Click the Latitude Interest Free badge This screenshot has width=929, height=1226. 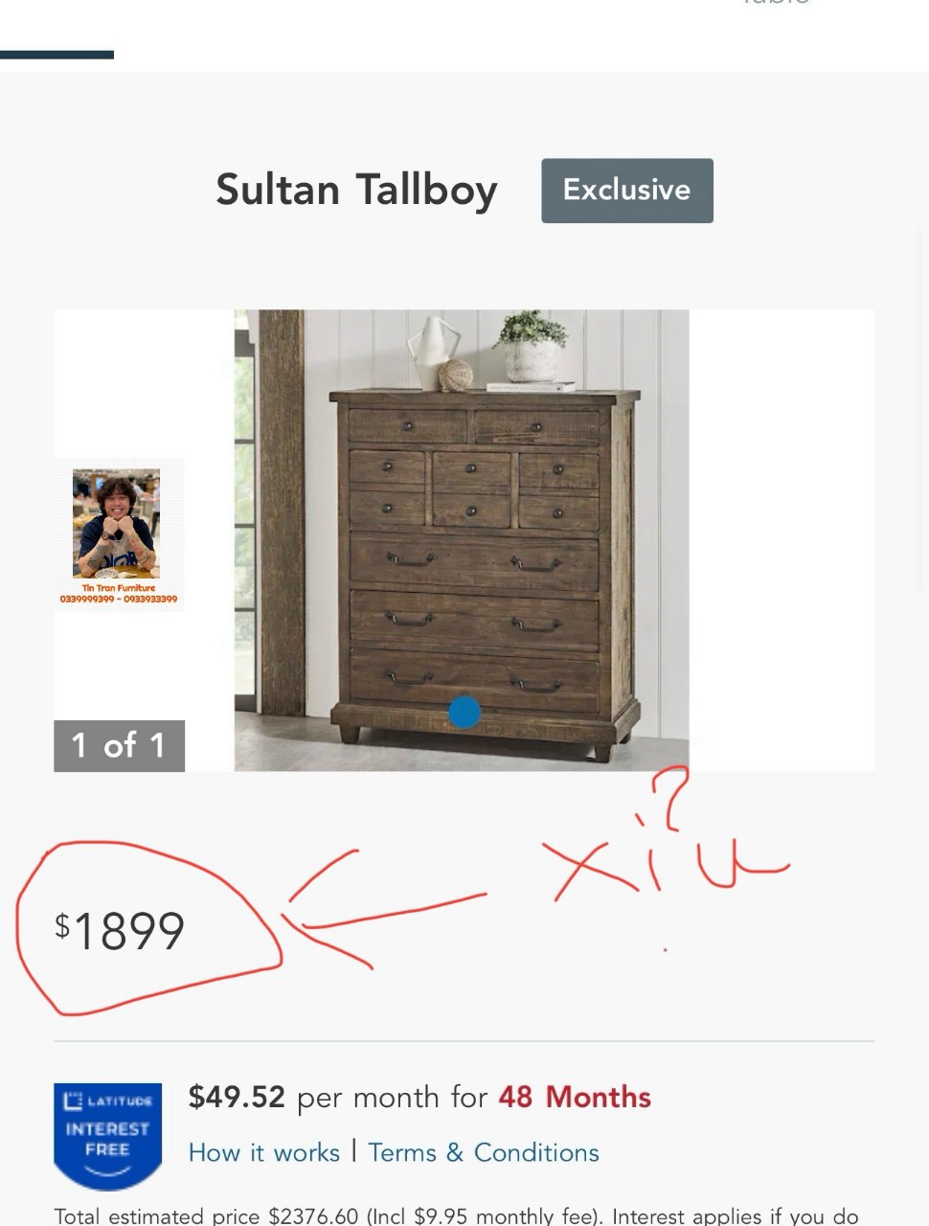107,1136
